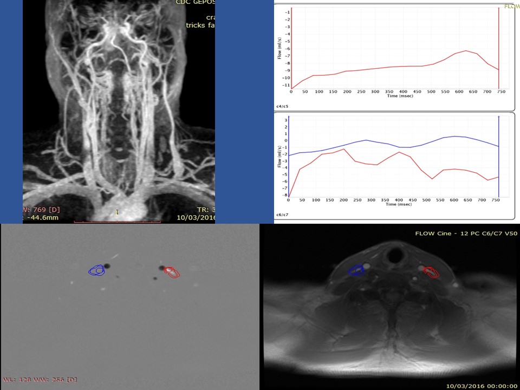This screenshot has width=520, height=390.
Task: Click the "TR:" overlay on the angiography image
Action: tap(203, 210)
